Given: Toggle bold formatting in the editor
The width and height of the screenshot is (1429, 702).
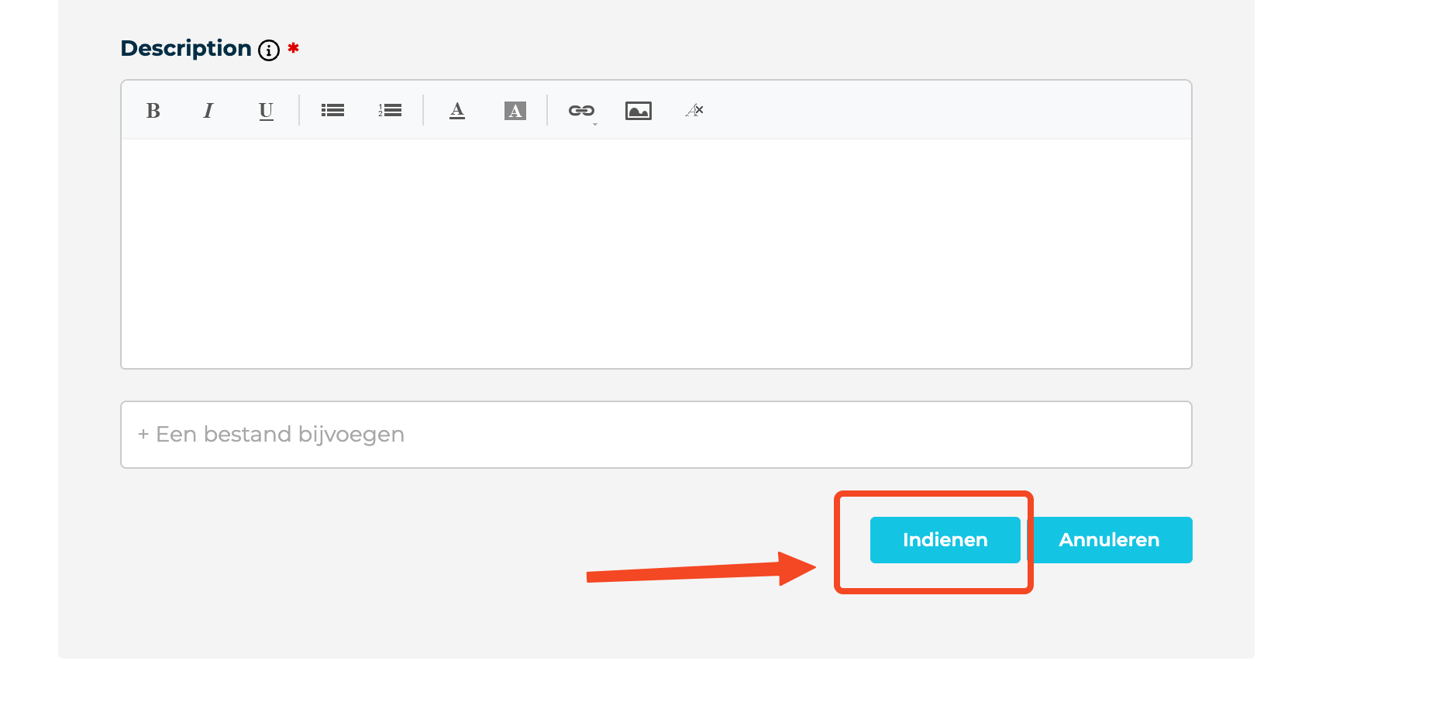Looking at the screenshot, I should tap(153, 111).
